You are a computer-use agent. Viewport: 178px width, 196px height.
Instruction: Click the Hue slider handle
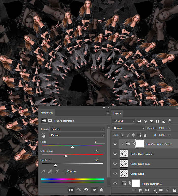point(72,147)
